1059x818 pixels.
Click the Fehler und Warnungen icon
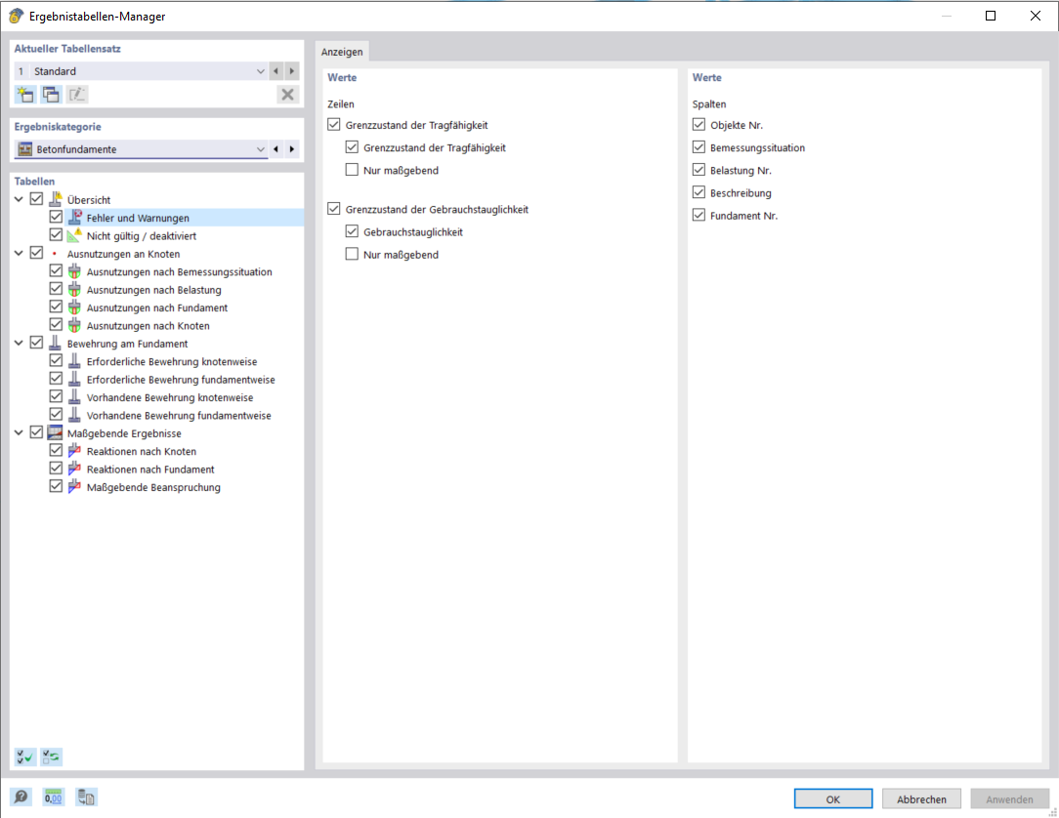[x=75, y=218]
